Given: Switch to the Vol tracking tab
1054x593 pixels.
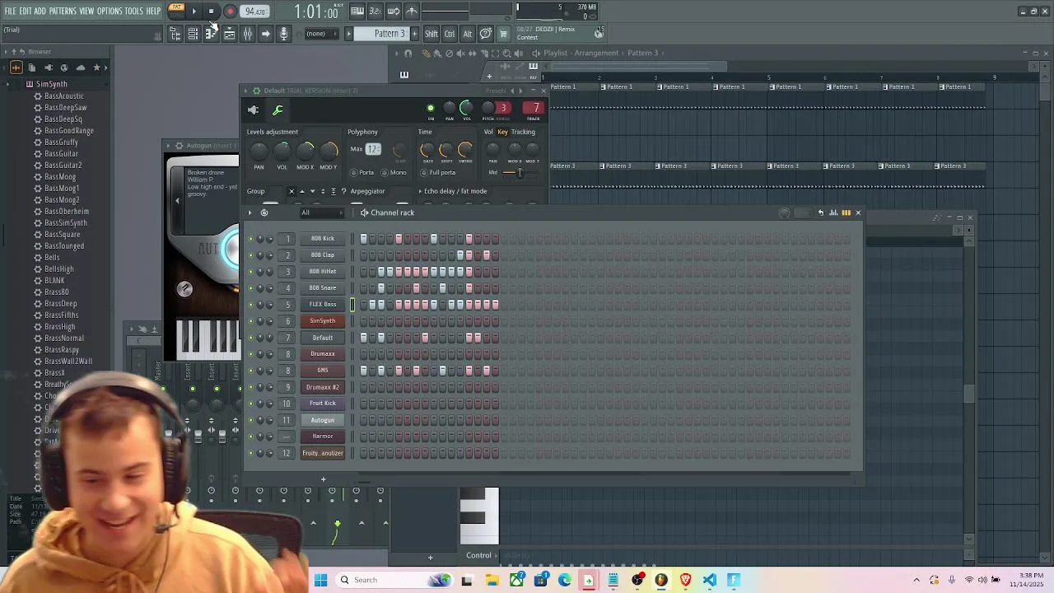Looking at the screenshot, I should pos(488,132).
